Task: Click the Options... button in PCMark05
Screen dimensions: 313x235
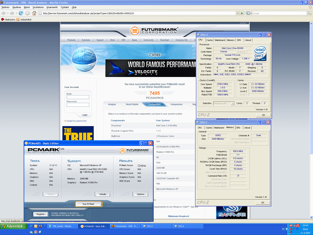Action: tap(141, 194)
